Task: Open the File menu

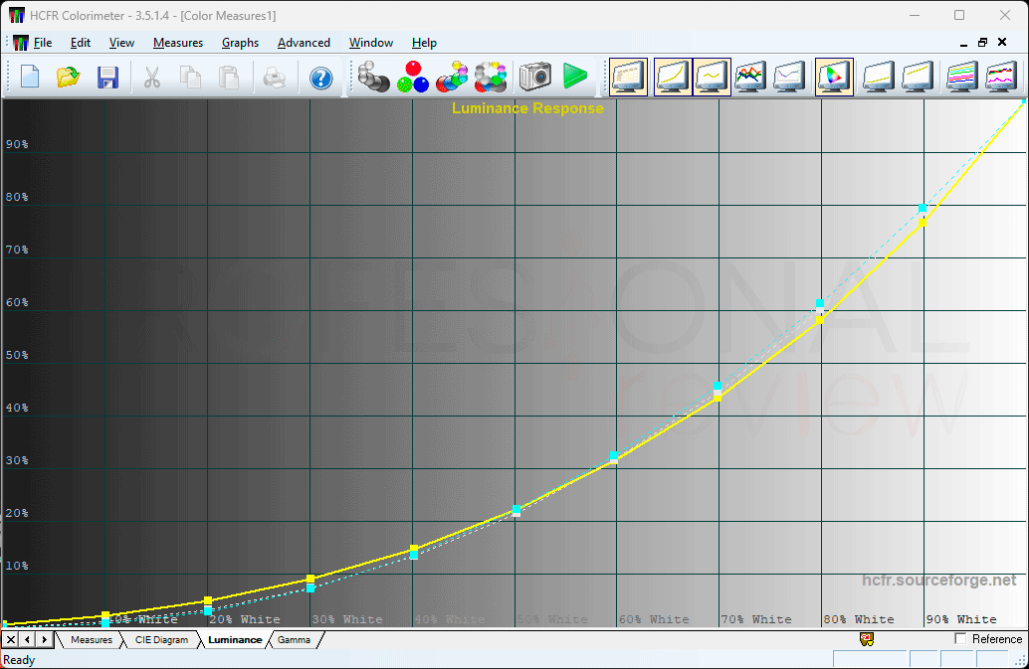Action: pos(43,43)
